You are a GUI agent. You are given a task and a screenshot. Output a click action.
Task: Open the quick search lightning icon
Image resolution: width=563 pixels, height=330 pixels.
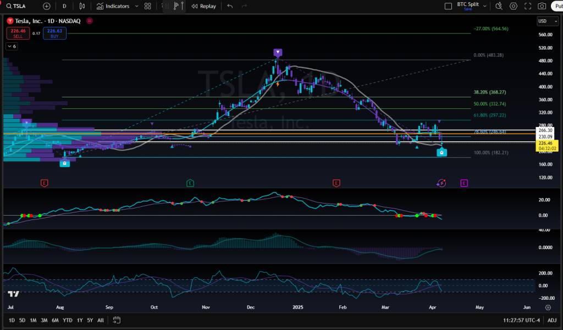pyautogui.click(x=499, y=6)
